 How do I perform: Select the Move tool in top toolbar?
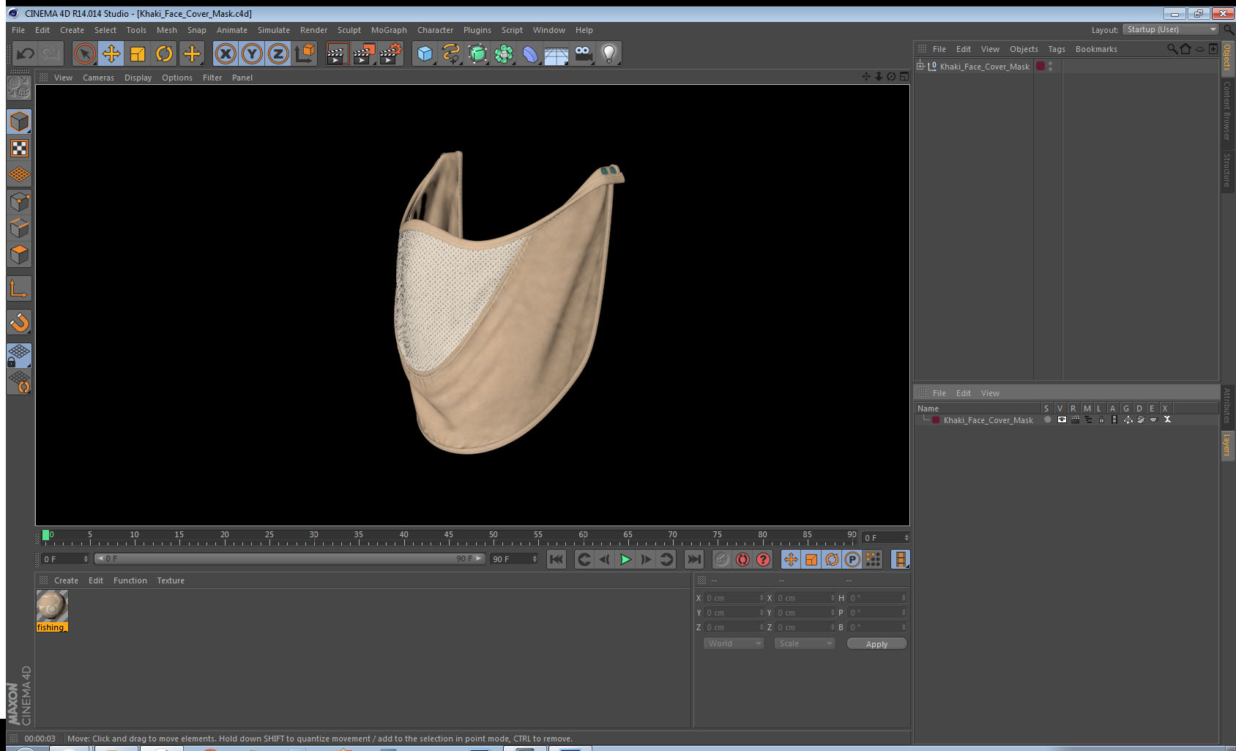(x=111, y=53)
